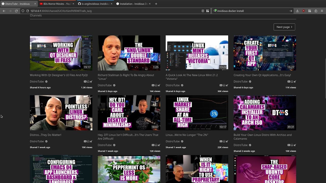Open YouTube icon for Richard Stallman video

point(153,85)
